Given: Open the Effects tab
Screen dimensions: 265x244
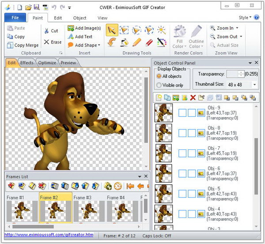Looking at the screenshot, I should point(26,63).
